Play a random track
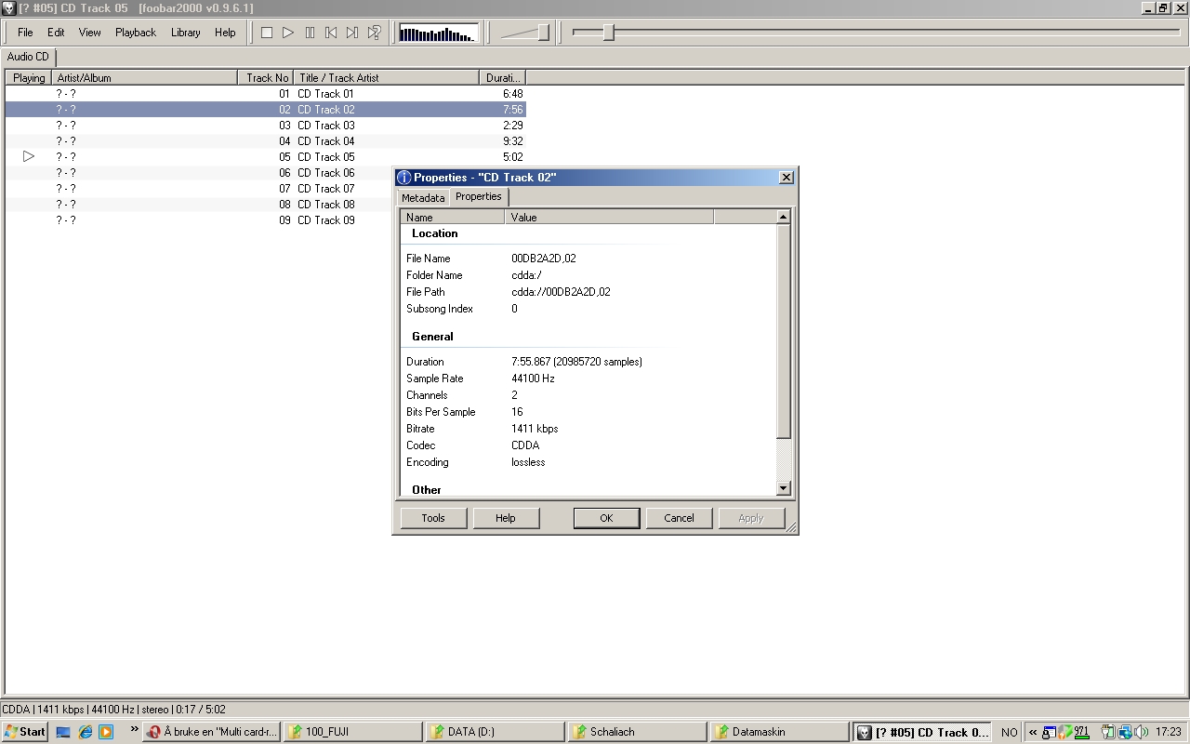Image resolution: width=1190 pixels, height=744 pixels. 374,33
